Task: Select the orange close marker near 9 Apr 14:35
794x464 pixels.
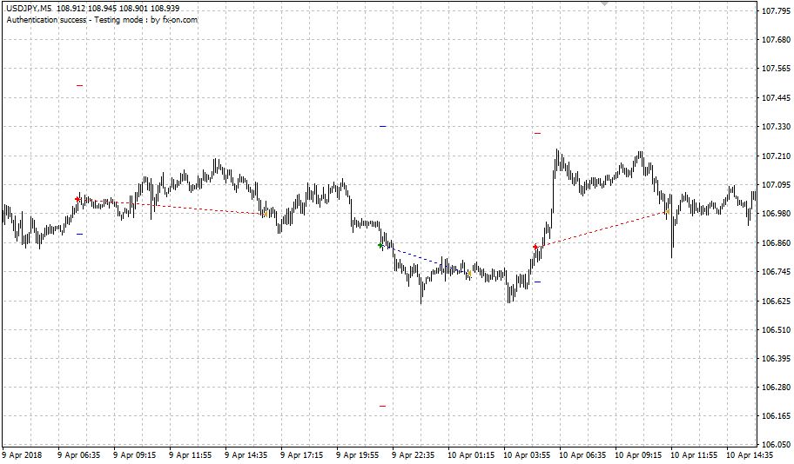Action: click(x=265, y=215)
